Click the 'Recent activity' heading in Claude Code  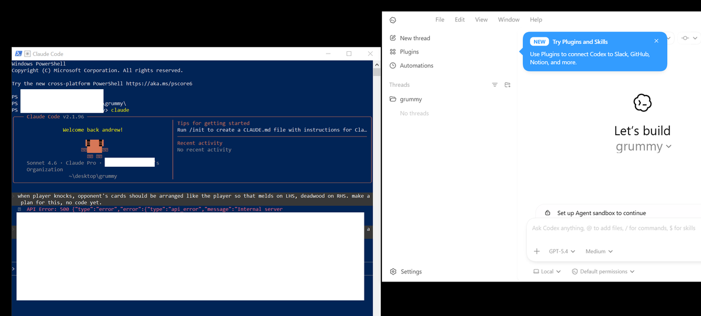(200, 143)
